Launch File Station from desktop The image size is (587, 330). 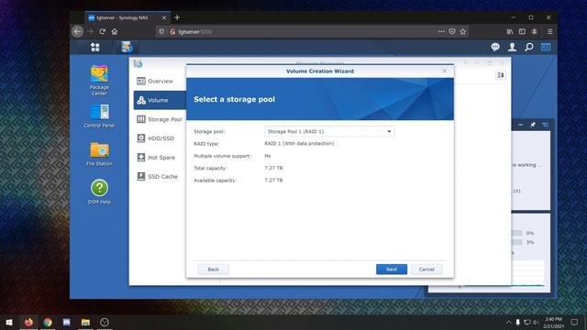pyautogui.click(x=99, y=154)
